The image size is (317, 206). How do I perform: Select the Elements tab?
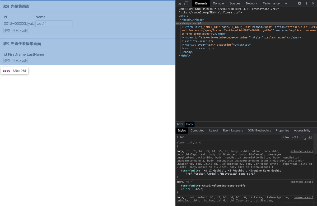tap(201, 3)
